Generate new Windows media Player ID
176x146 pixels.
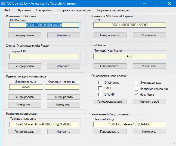pos(24,66)
